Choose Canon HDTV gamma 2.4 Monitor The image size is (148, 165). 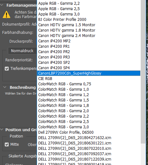pos(89,36)
